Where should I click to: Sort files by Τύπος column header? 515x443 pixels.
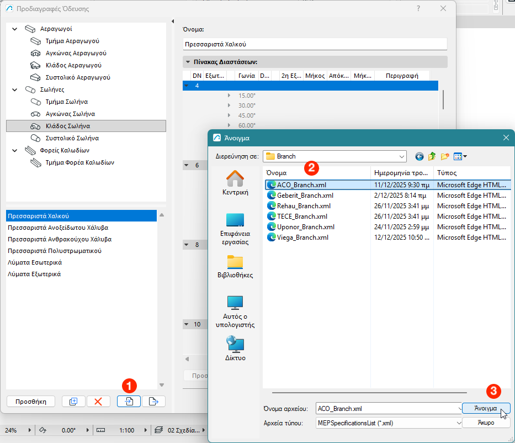pos(472,173)
